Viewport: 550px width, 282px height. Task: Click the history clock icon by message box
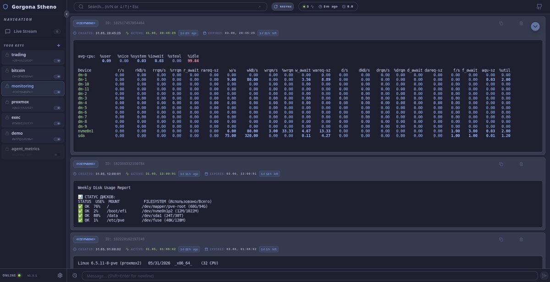(75, 276)
